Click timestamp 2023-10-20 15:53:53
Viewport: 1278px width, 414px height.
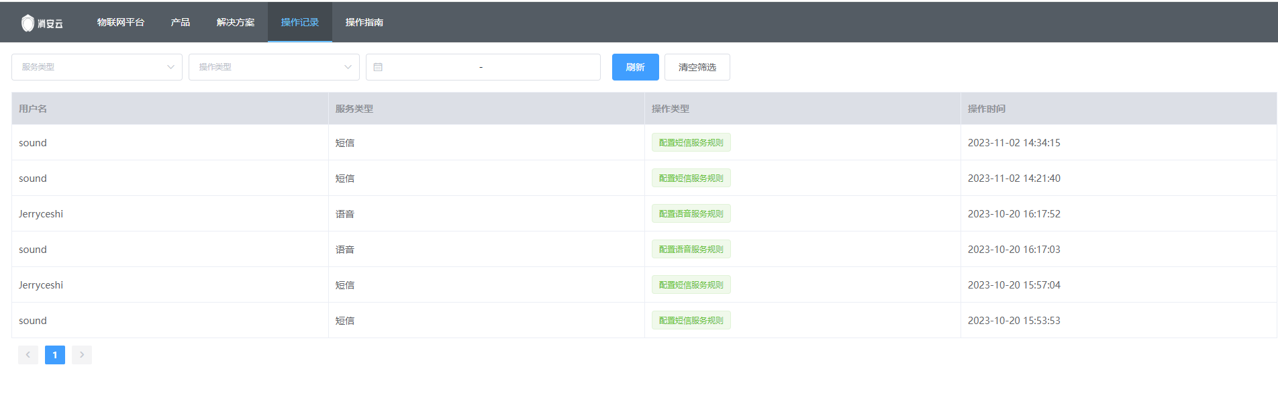coord(1014,321)
